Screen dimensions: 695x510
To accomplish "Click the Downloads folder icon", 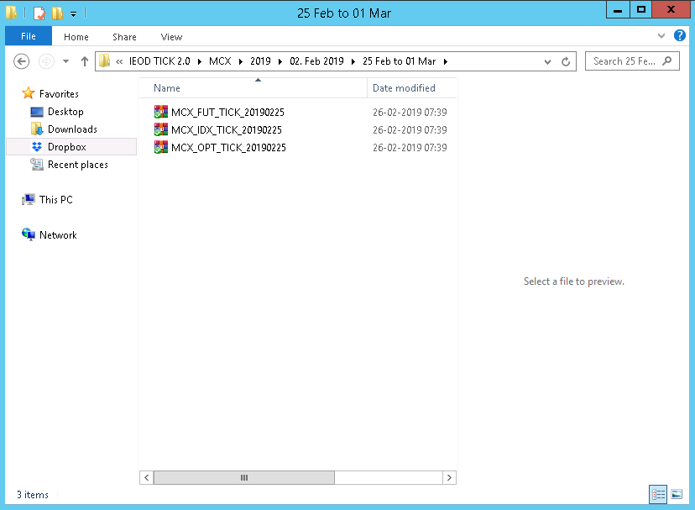I will click(x=37, y=129).
